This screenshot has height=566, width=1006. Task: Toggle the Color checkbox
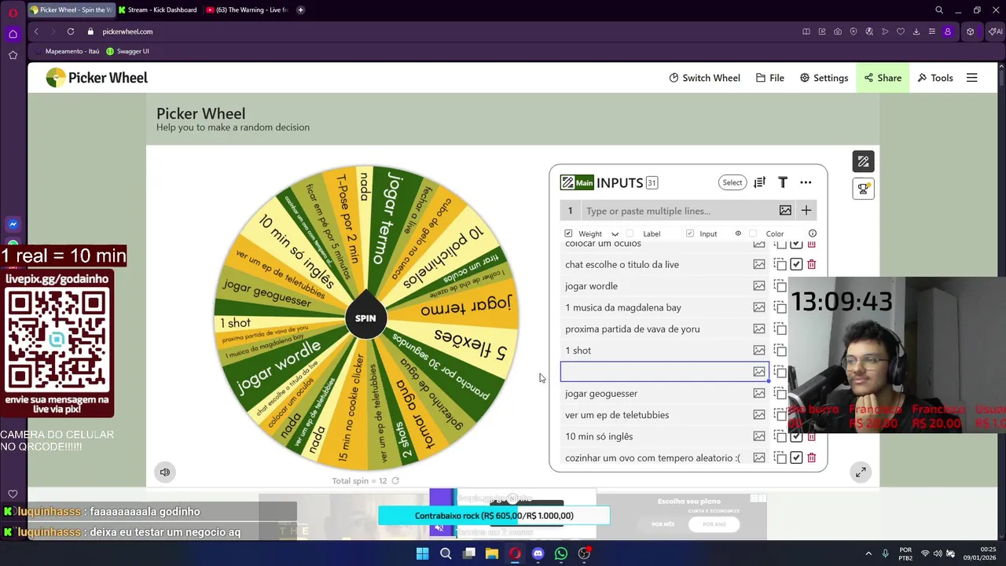click(753, 233)
